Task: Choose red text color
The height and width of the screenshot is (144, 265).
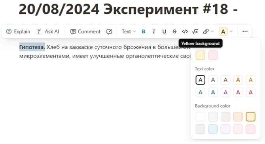Action: (250, 92)
